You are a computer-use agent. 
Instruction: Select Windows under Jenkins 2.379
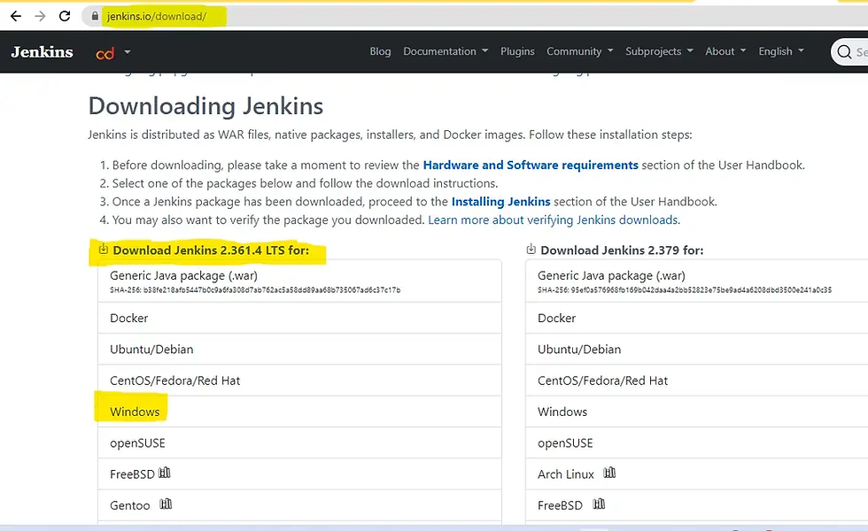697,412
